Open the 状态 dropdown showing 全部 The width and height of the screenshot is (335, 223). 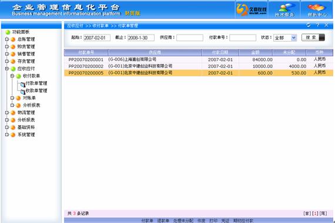pyautogui.click(x=285, y=38)
